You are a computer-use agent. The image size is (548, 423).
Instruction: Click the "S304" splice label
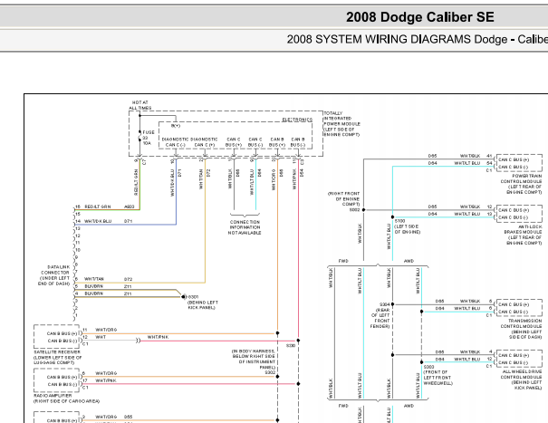click(x=384, y=304)
